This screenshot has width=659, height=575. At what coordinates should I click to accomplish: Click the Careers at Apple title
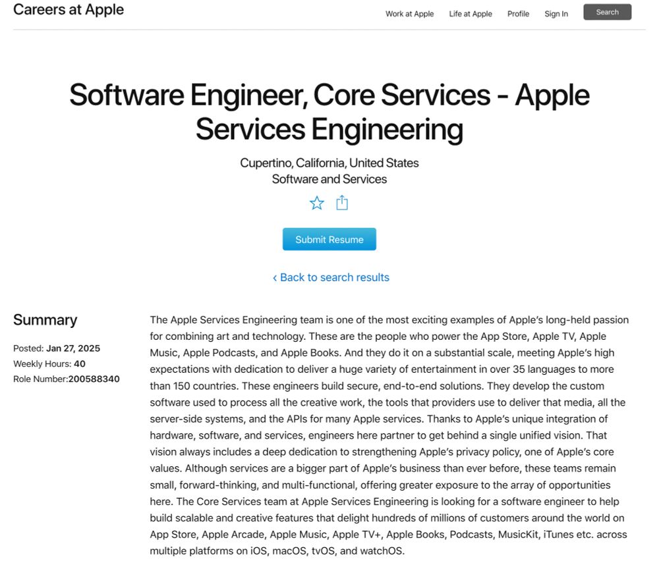(69, 9)
